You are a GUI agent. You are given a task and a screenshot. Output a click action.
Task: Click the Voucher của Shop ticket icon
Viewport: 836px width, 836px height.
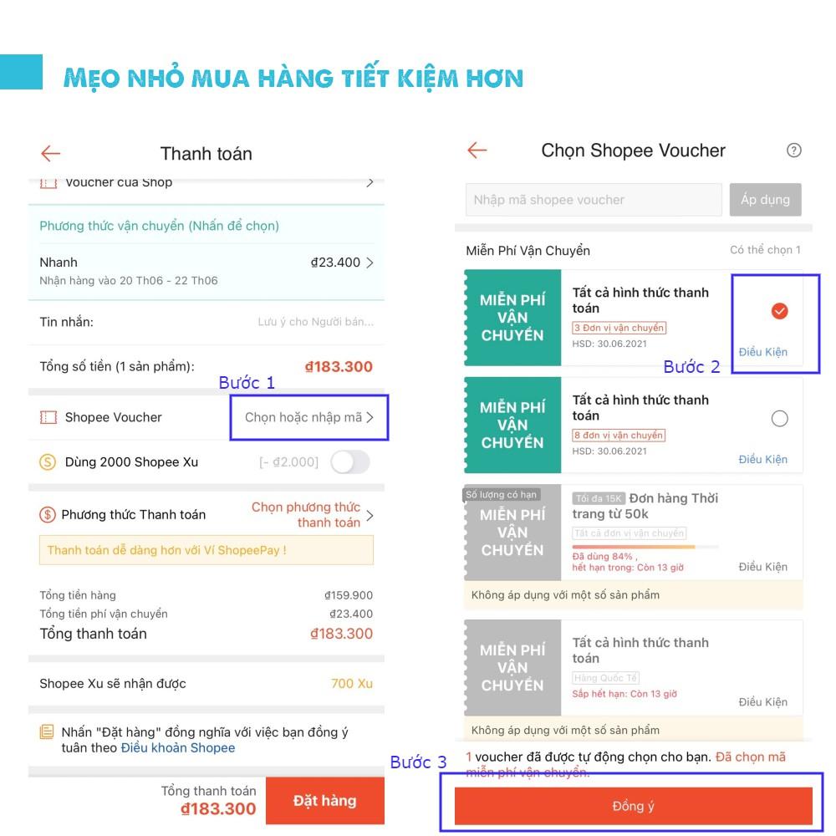[x=48, y=182]
